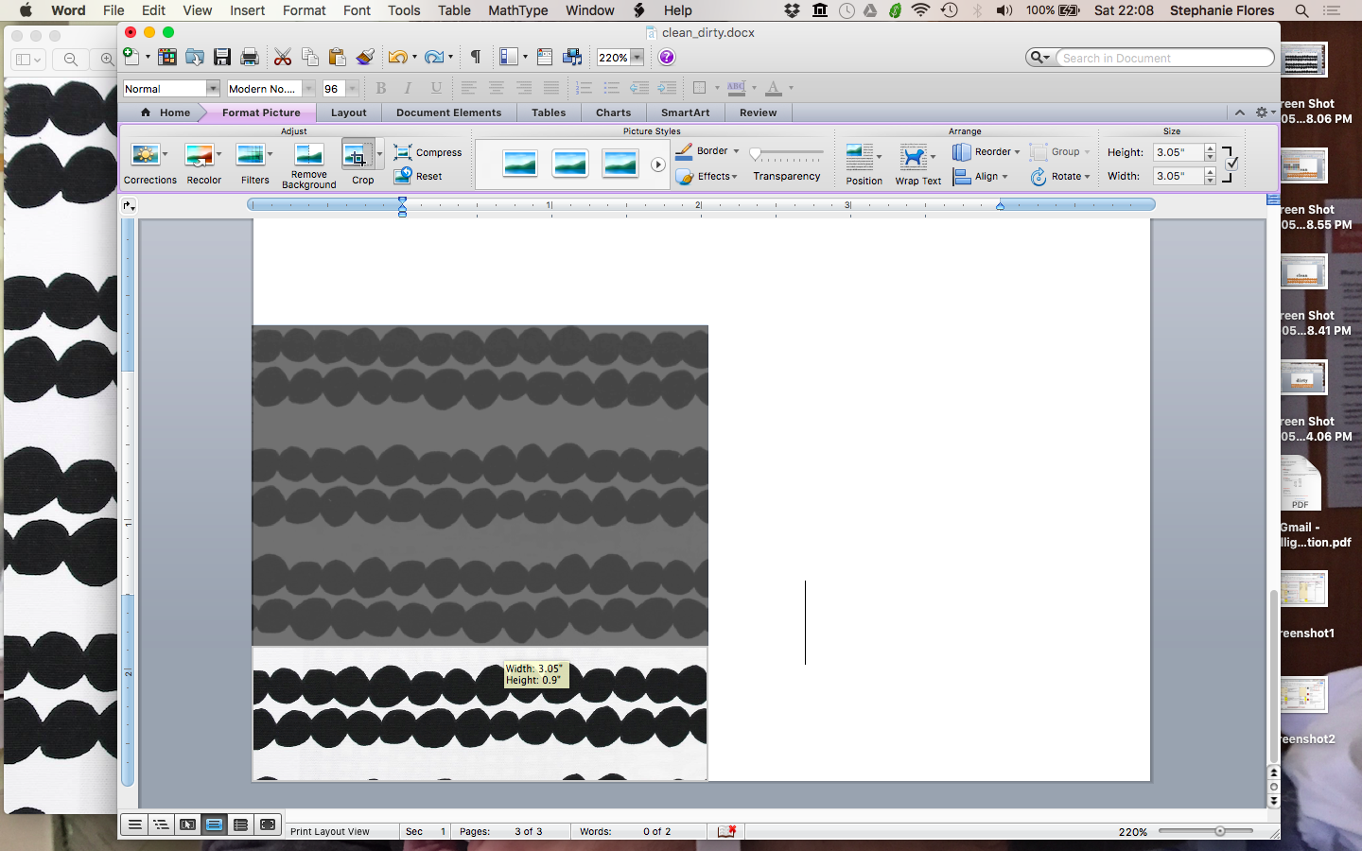1362x851 pixels.
Task: Open the Media Browser icon
Action: 572,57
